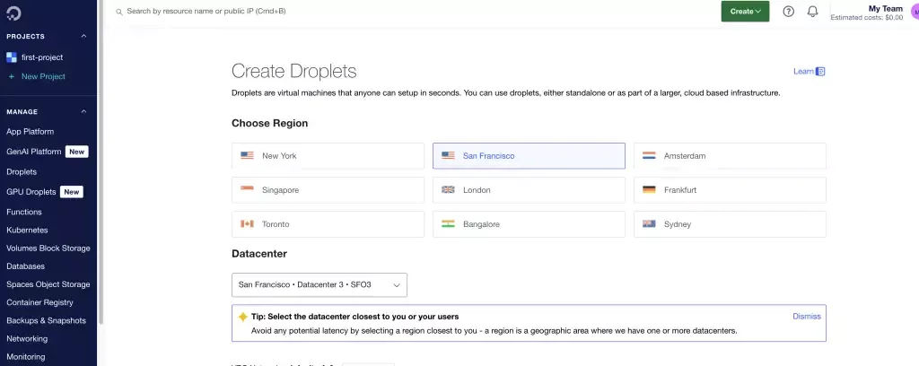
Task: Open Container Registry in sidebar
Action: pyautogui.click(x=39, y=302)
